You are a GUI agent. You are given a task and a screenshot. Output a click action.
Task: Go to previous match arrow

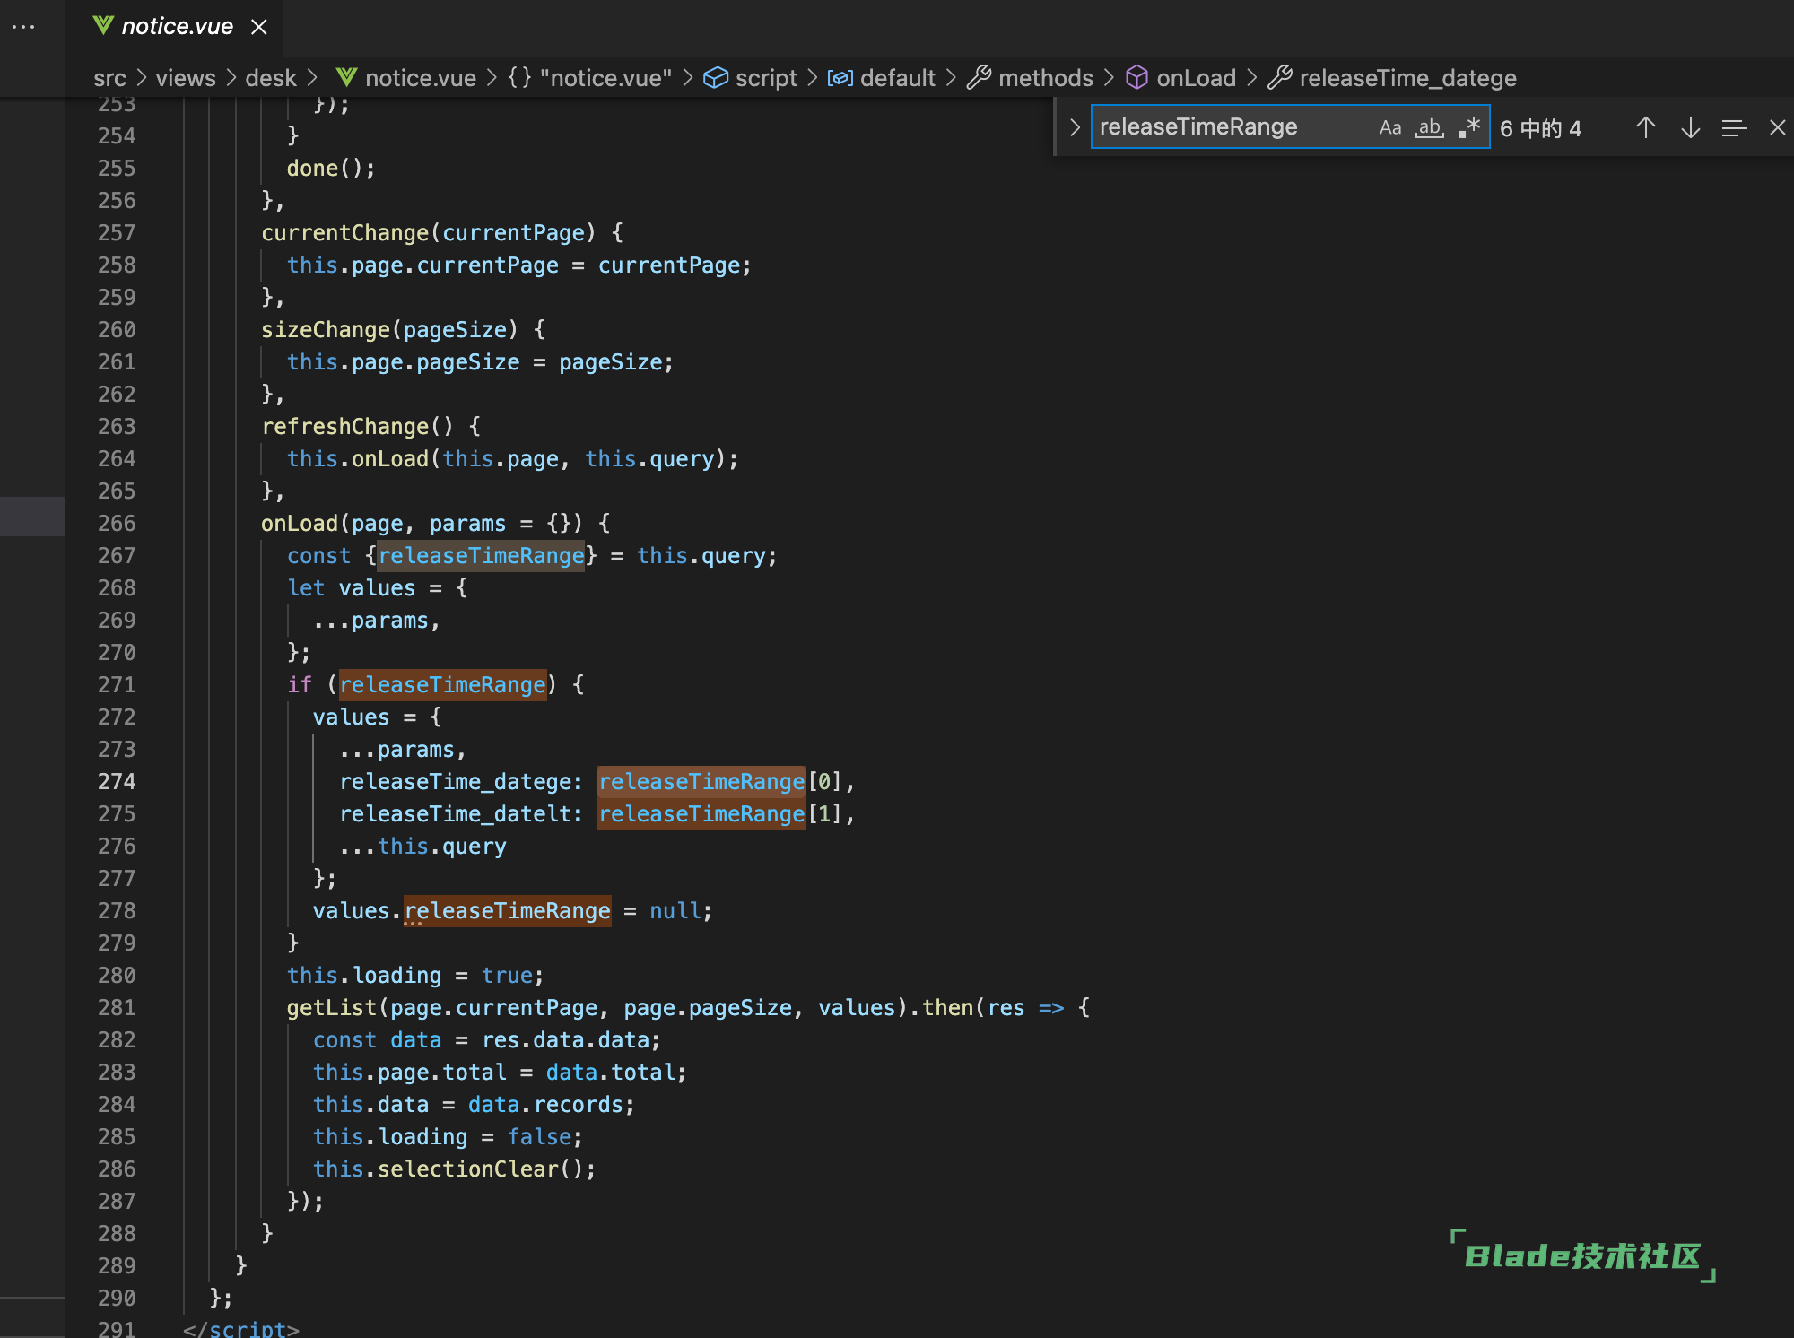(x=1645, y=127)
